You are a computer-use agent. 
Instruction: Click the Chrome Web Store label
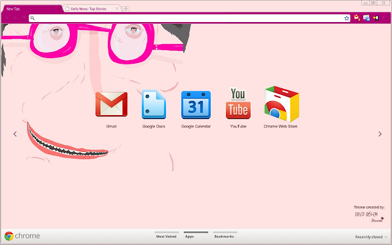click(281, 126)
